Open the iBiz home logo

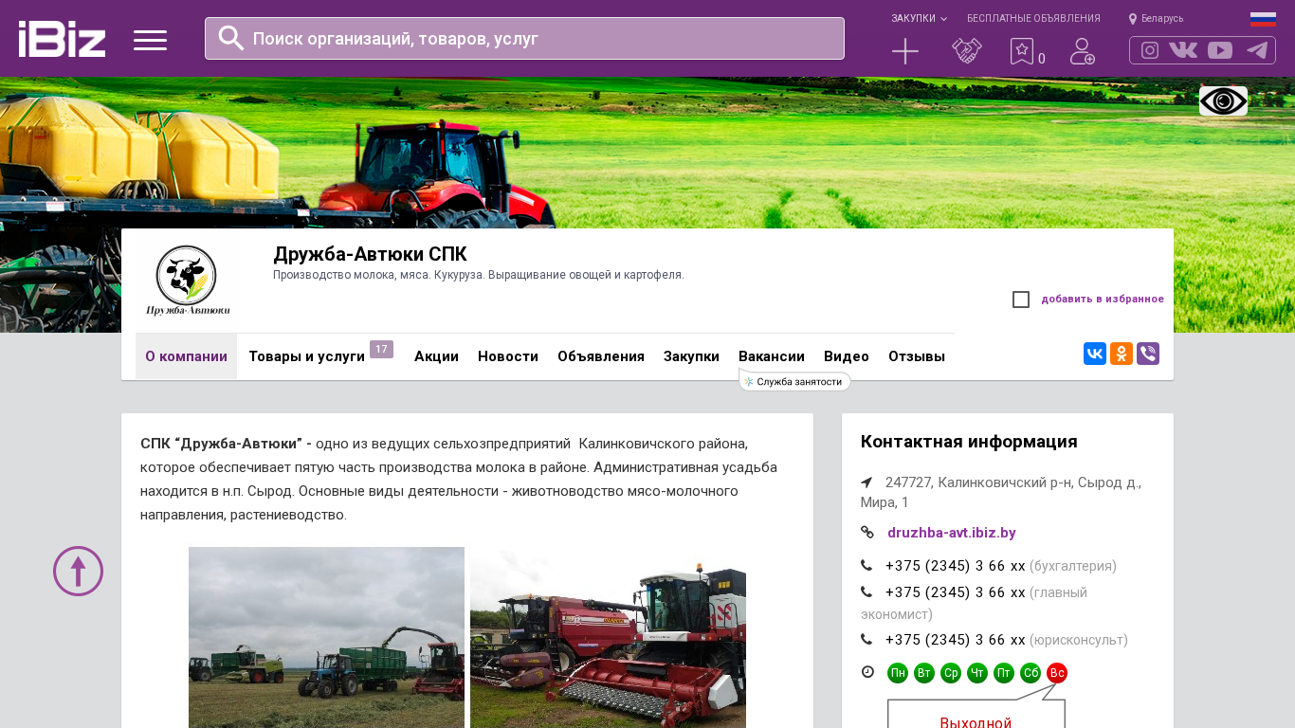(x=62, y=39)
